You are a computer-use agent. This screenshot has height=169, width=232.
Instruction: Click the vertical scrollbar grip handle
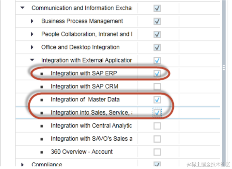click(x=224, y=68)
